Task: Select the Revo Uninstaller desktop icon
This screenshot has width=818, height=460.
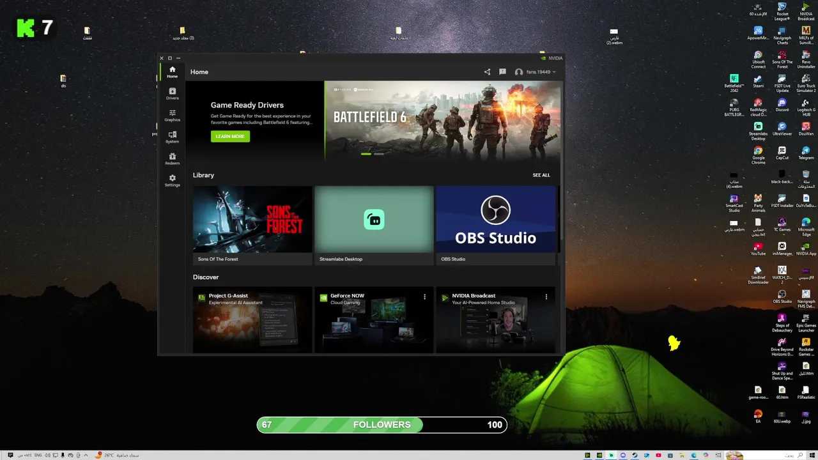Action: (x=806, y=59)
